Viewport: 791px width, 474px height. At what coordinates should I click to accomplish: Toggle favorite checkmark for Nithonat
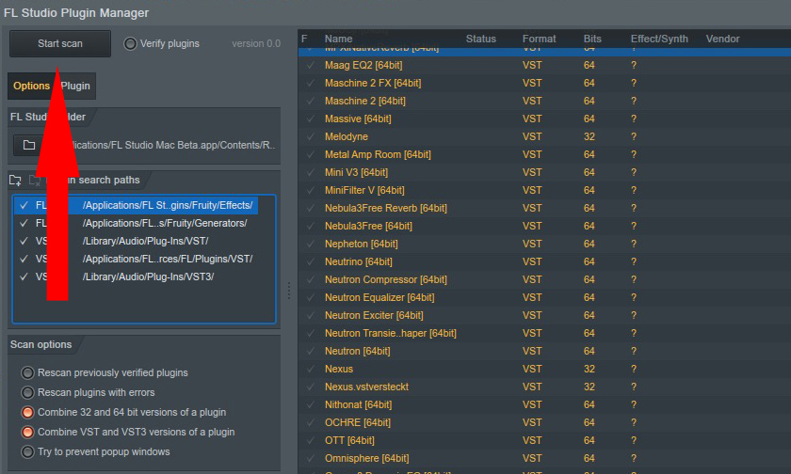(x=311, y=405)
